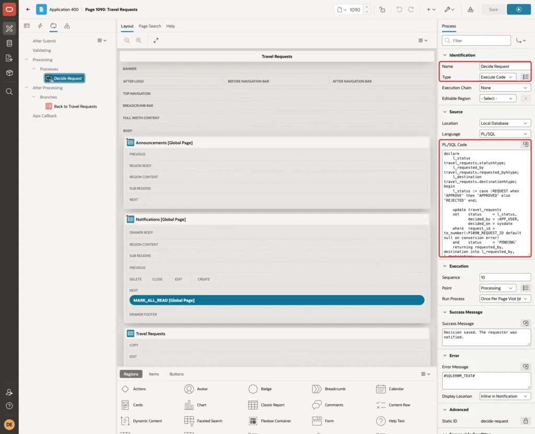The image size is (535, 434).
Task: Open the tree panel hamburger menu
Action: [102, 41]
